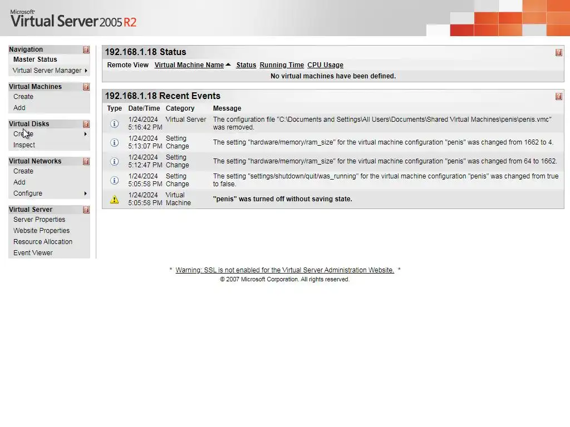Open Event Viewer
The height and width of the screenshot is (427, 570).
(x=33, y=253)
